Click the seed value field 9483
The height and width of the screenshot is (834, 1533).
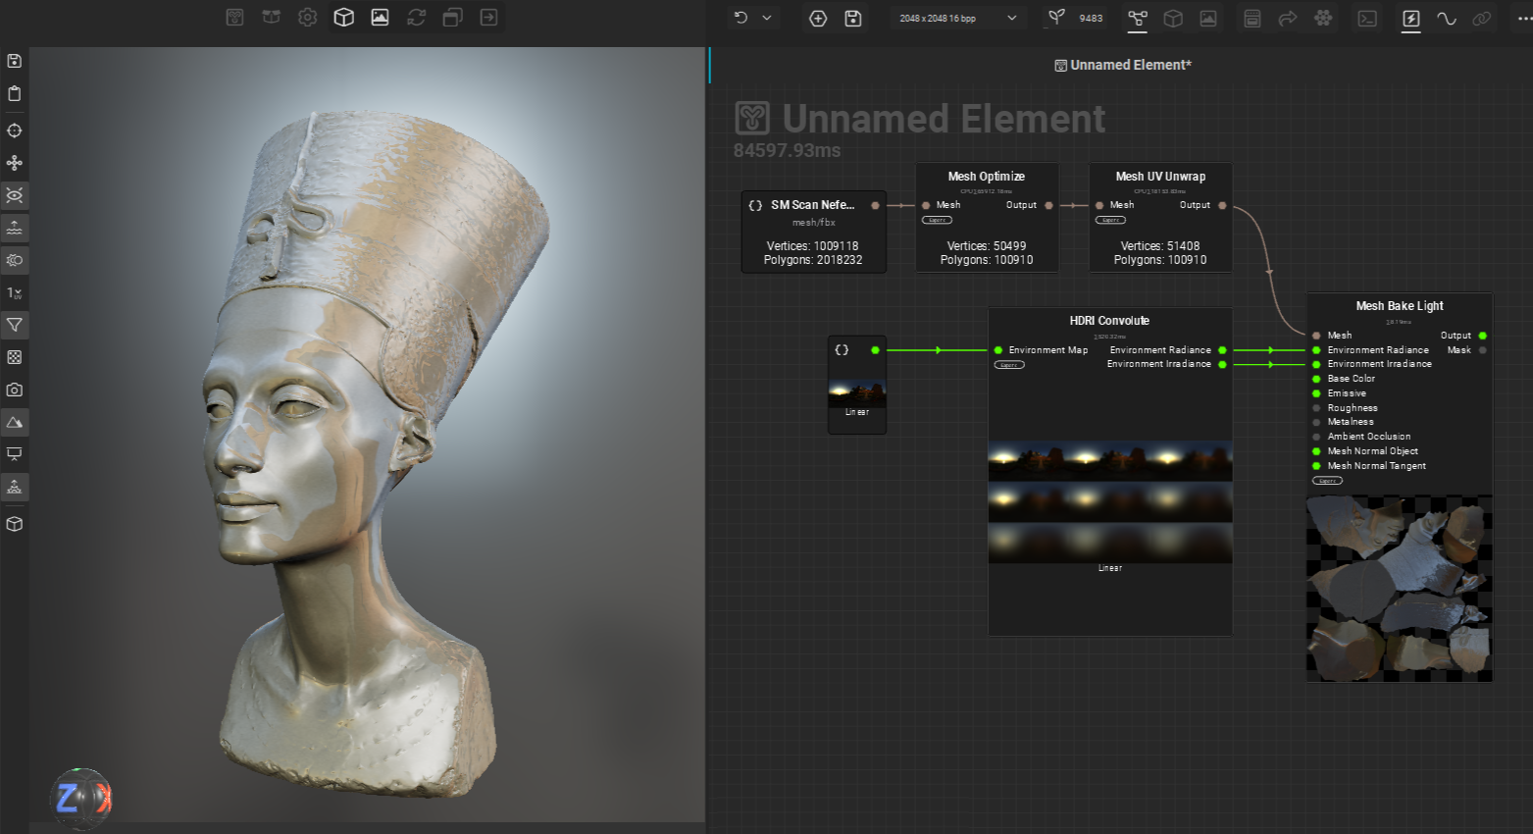pyautogui.click(x=1091, y=19)
